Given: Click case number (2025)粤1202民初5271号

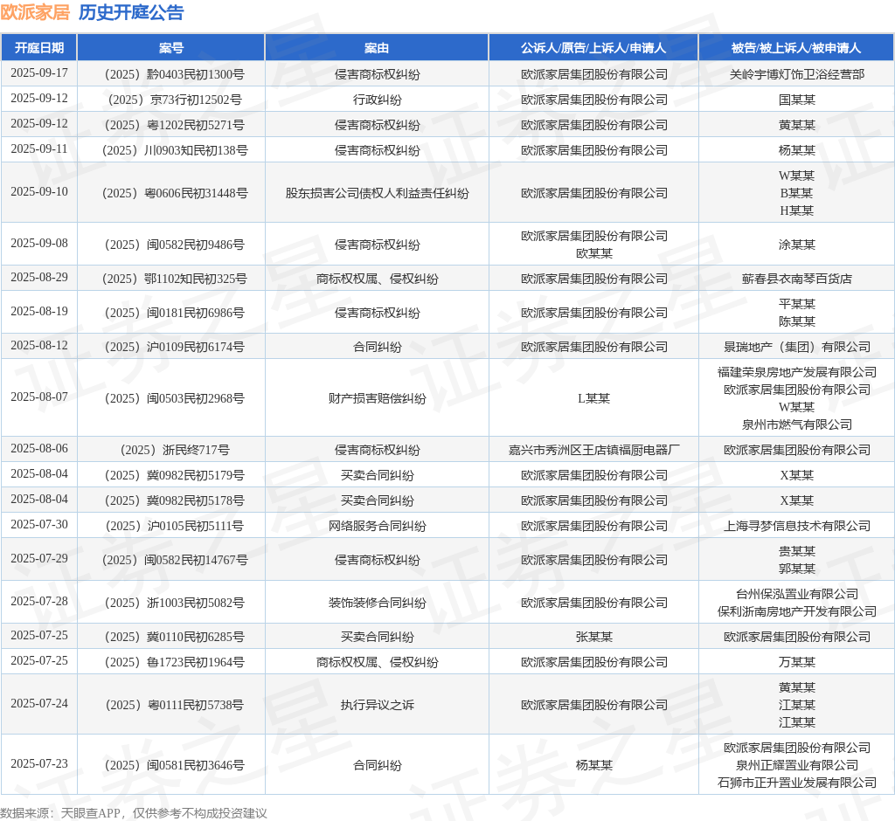Looking at the screenshot, I should click(171, 125).
